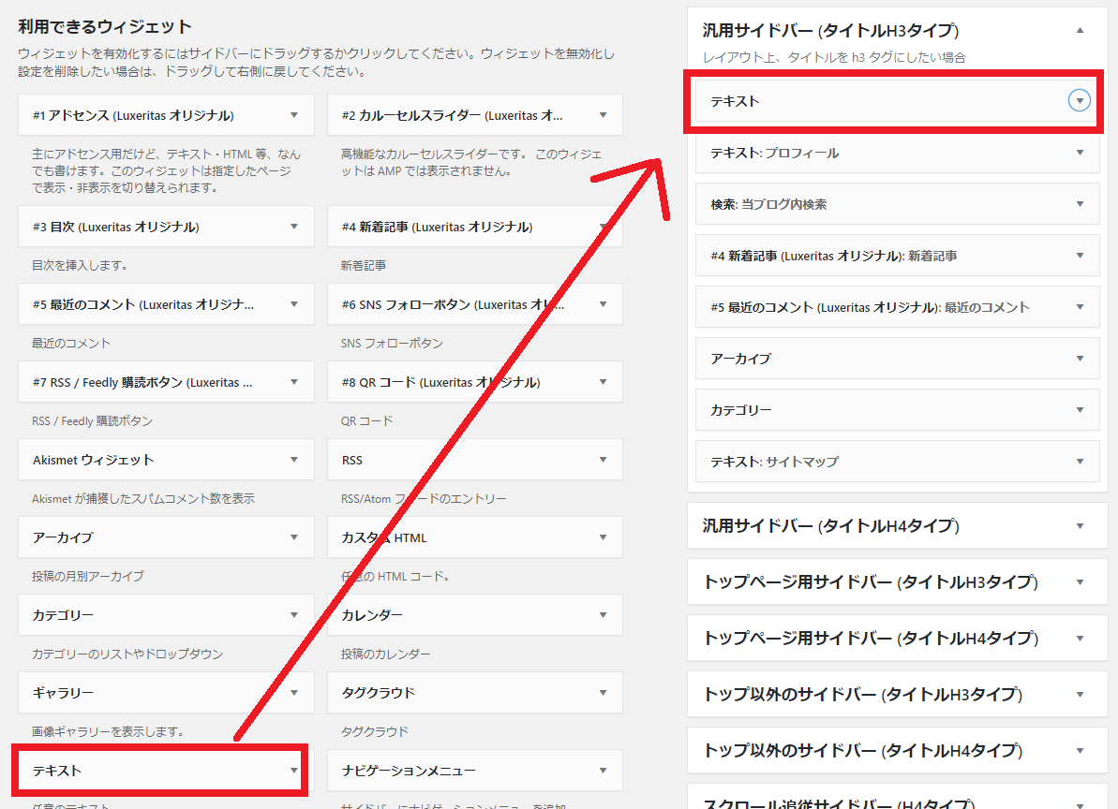The image size is (1118, 809).
Task: Click the Akismet ウィジェット dropdown arrow
Action: pyautogui.click(x=294, y=460)
